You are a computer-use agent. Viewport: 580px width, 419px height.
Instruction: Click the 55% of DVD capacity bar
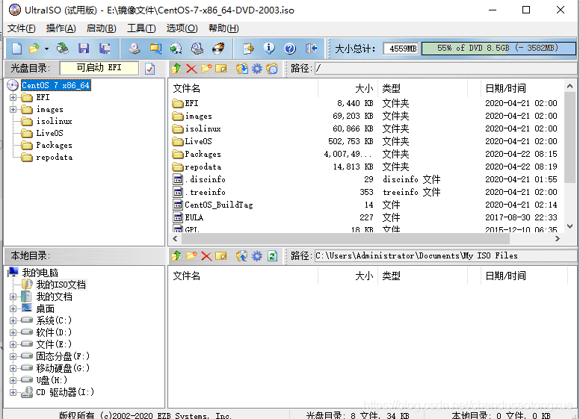pyautogui.click(x=498, y=49)
